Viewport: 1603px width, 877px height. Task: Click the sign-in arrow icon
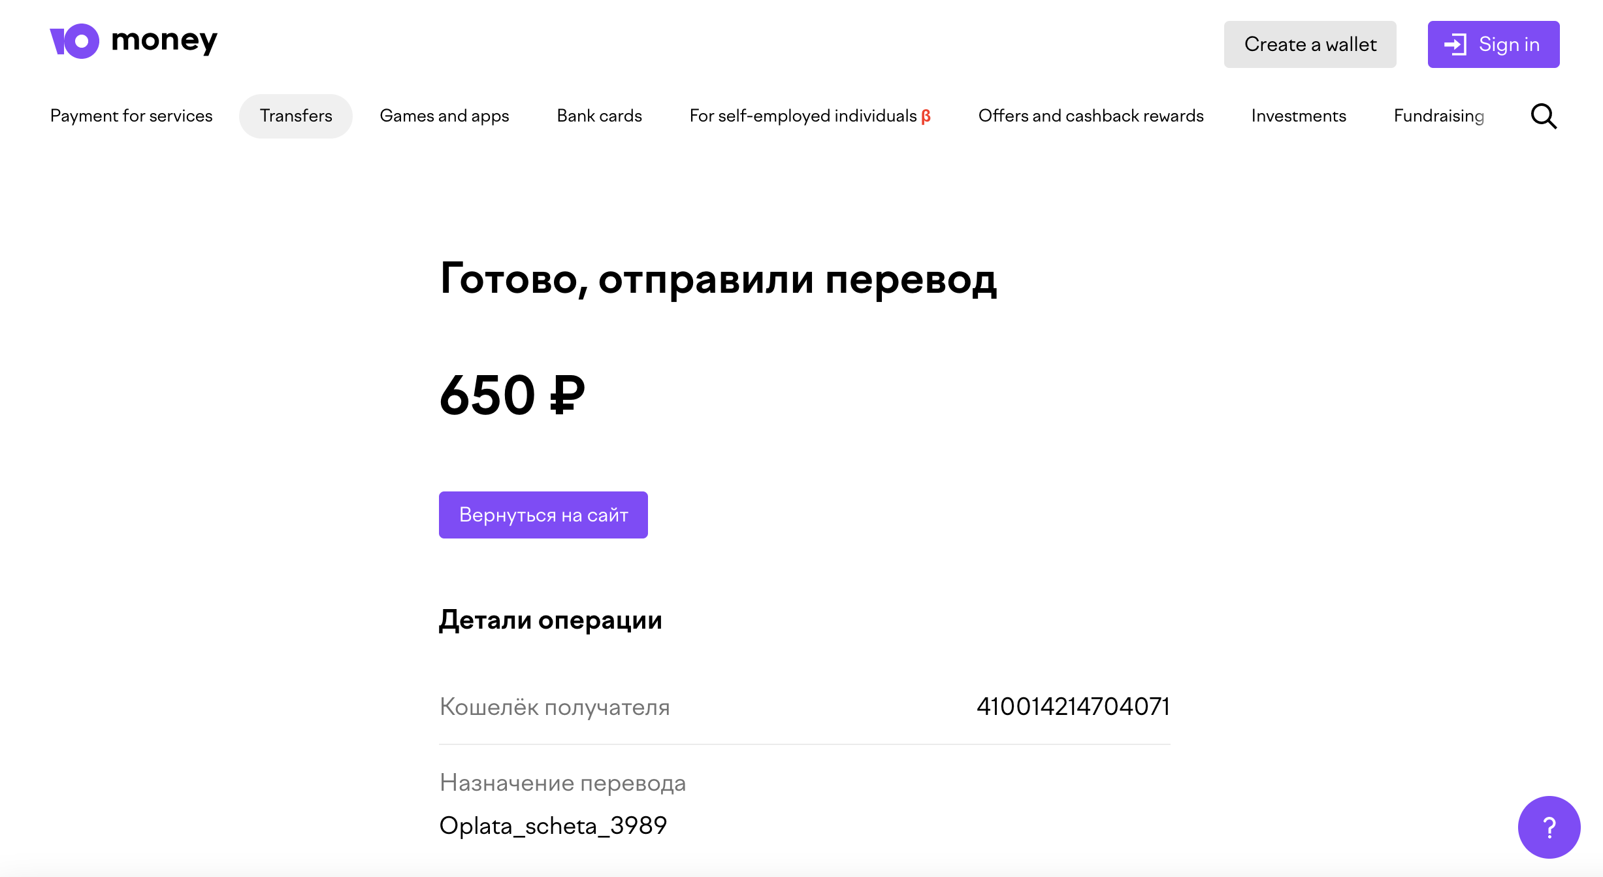click(1455, 44)
